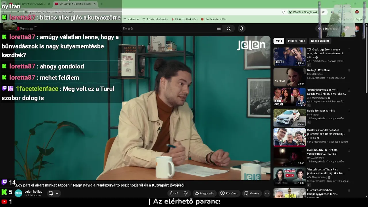Open the Ellentüntetők Orbán video thumbnail
The height and width of the screenshot is (207, 368).
(290, 193)
